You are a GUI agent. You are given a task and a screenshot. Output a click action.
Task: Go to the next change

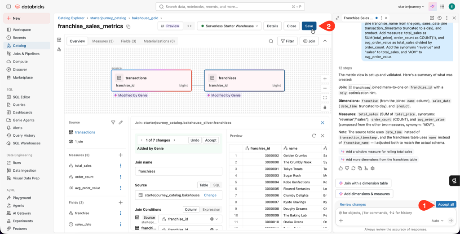click(175, 140)
